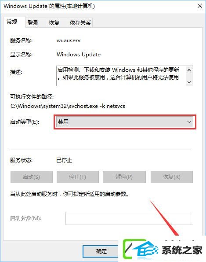The width and height of the screenshot is (206, 262).
Task: Click the description box scroll-down arrow
Action: click(x=189, y=82)
